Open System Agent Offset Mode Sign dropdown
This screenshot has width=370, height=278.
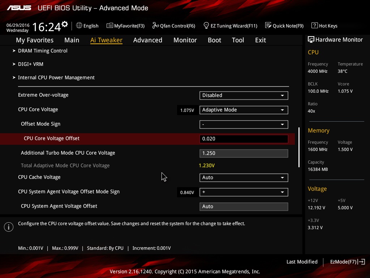coord(244,192)
